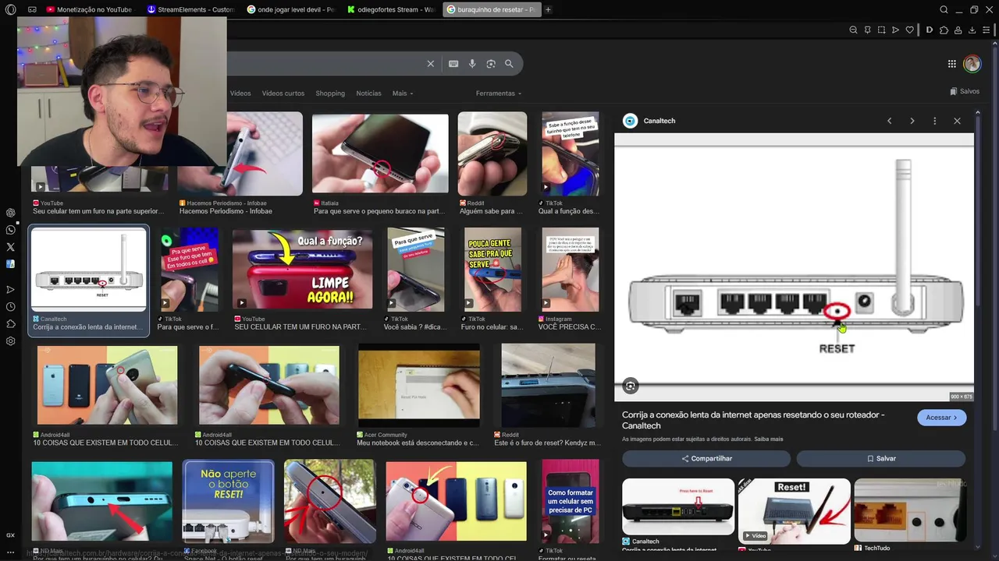Image resolution: width=999 pixels, height=561 pixels.
Task: Search by image with Google Lens
Action: click(x=491, y=64)
